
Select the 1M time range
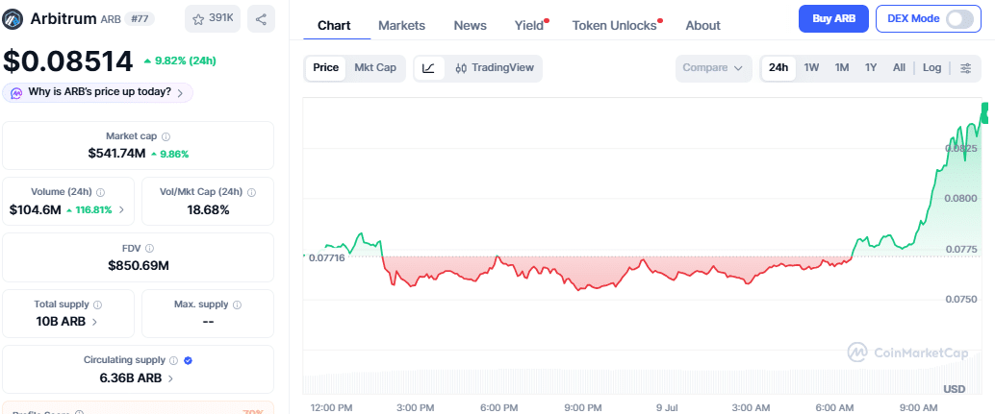point(841,68)
